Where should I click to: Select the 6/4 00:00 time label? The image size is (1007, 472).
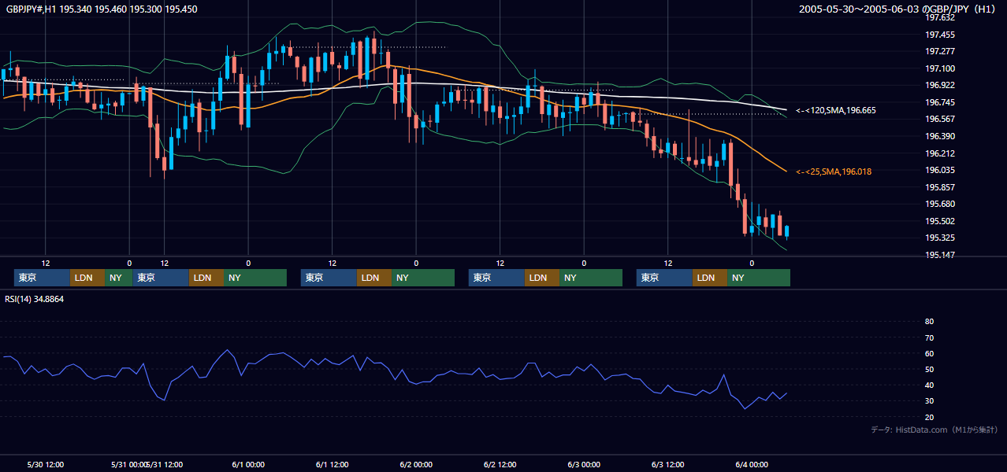752,465
